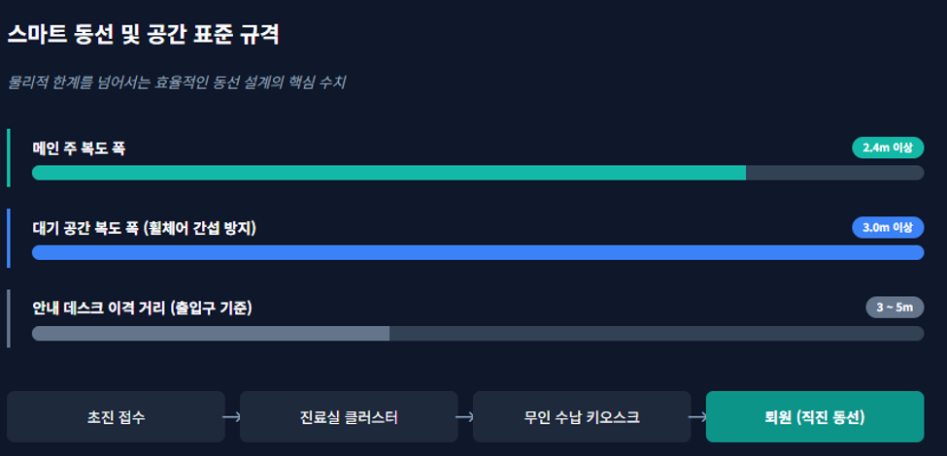The height and width of the screenshot is (456, 947).
Task: Click 안내 데스크 이격 거리 (출입구 기준) label
Action: (142, 309)
